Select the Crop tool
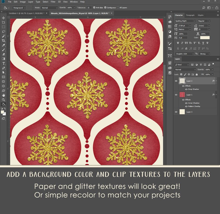 pos(4,41)
